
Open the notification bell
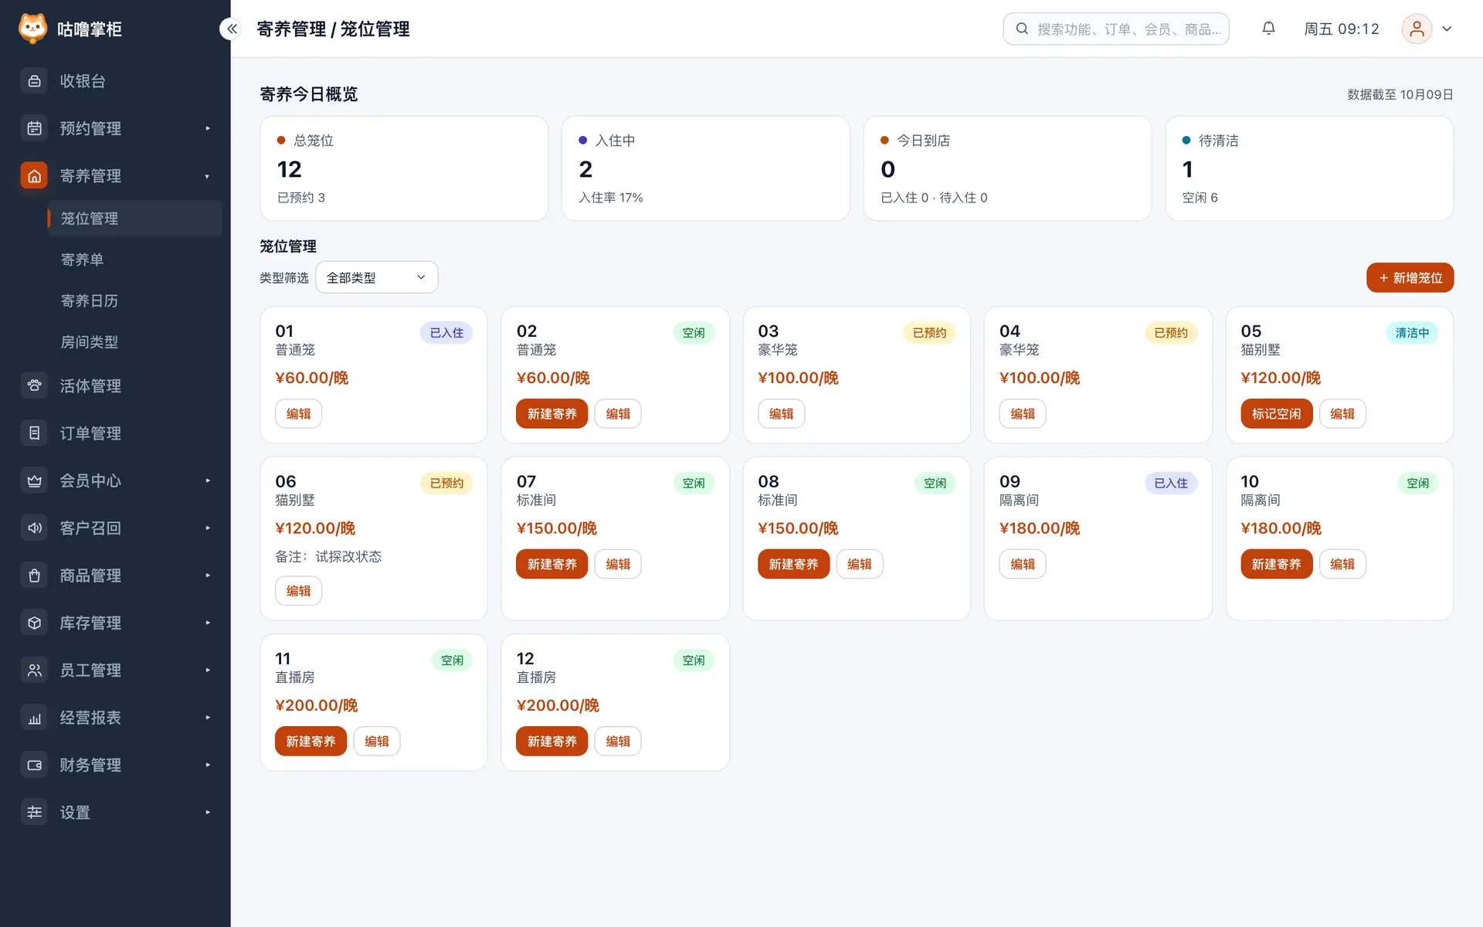(1268, 29)
